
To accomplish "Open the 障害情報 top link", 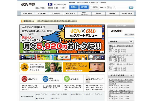I will pos(72,3).
